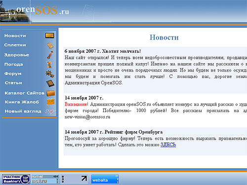This screenshot has height=185, width=247.
Task: Click the yellow monitor icon beside Новости
Action: [50, 36]
